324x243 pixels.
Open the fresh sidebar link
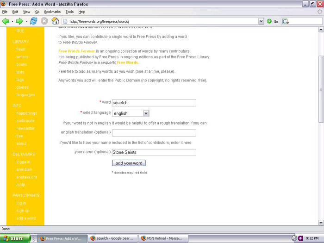click(21, 49)
